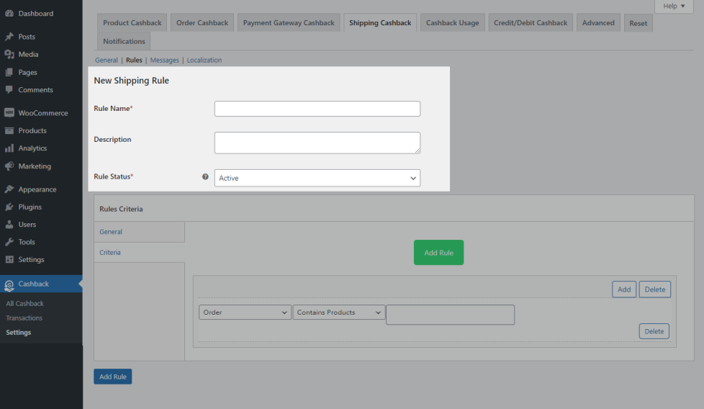
Task: Click the WooCommerce logo icon
Action: (x=9, y=113)
